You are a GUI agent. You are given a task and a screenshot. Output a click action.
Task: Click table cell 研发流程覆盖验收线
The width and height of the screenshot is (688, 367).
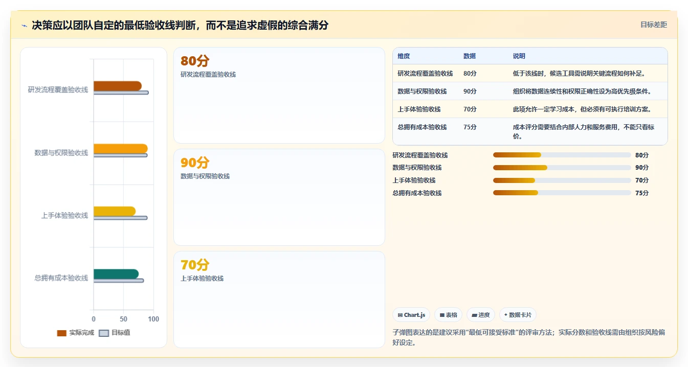425,74
